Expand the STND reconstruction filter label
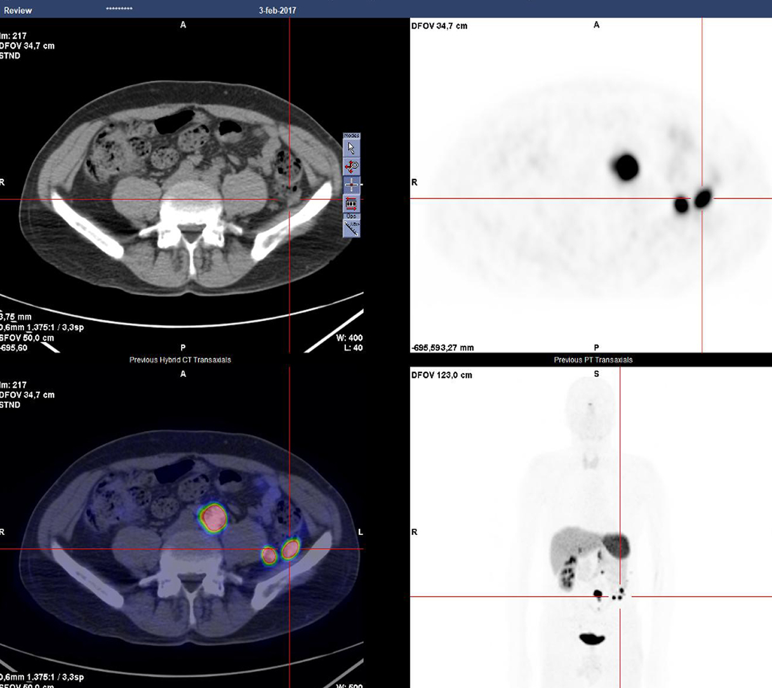Screen dimensions: 772x688 [9, 55]
